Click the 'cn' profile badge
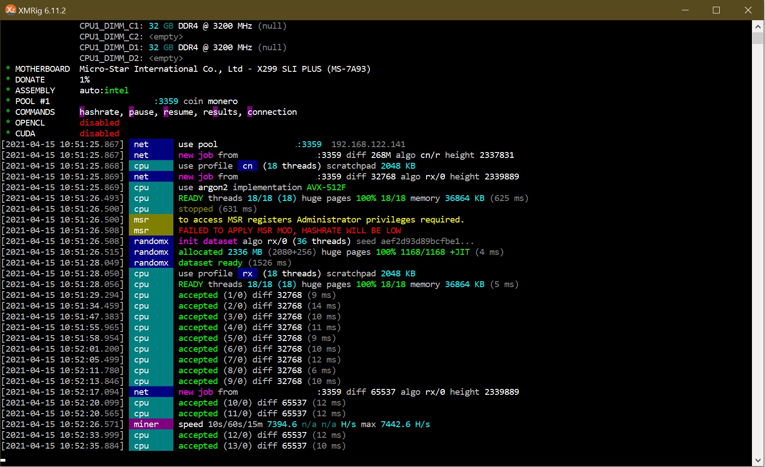765x467 pixels. coord(248,166)
